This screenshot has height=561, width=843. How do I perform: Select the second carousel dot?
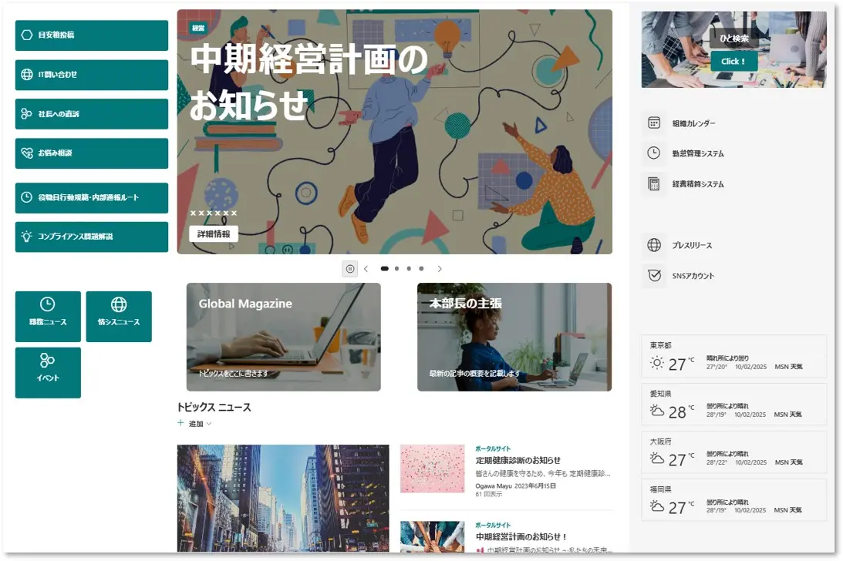click(396, 269)
